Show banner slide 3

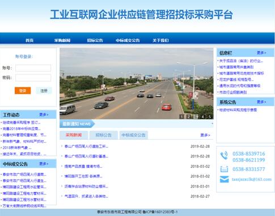click(196, 117)
